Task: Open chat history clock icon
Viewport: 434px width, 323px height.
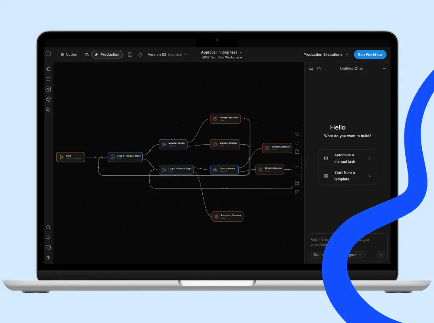Action: point(319,68)
